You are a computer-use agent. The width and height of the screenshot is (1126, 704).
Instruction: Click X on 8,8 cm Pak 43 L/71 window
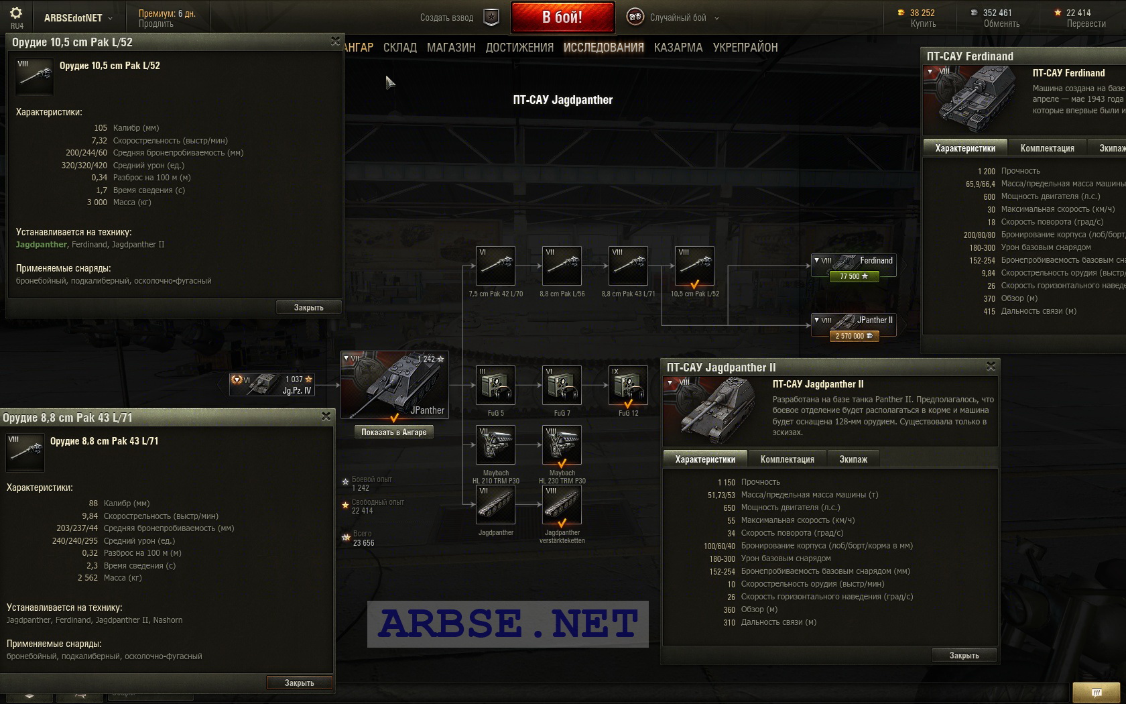click(326, 416)
